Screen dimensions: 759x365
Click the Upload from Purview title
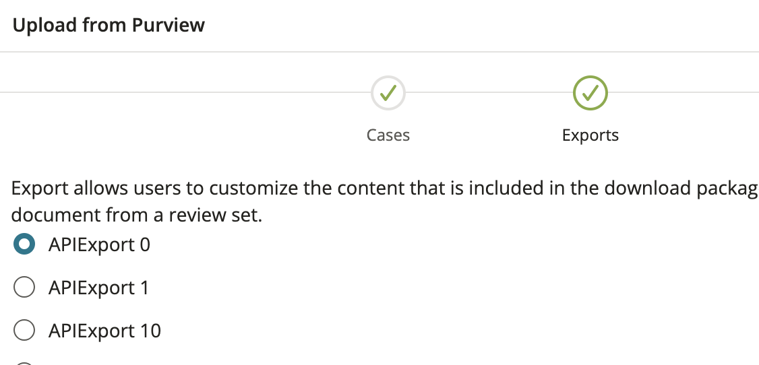pos(109,25)
